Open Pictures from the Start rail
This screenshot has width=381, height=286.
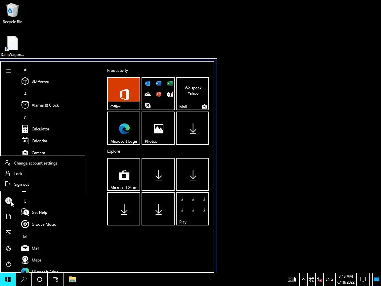tap(9, 232)
